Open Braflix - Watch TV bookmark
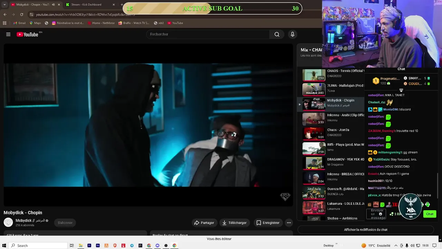 click(134, 23)
